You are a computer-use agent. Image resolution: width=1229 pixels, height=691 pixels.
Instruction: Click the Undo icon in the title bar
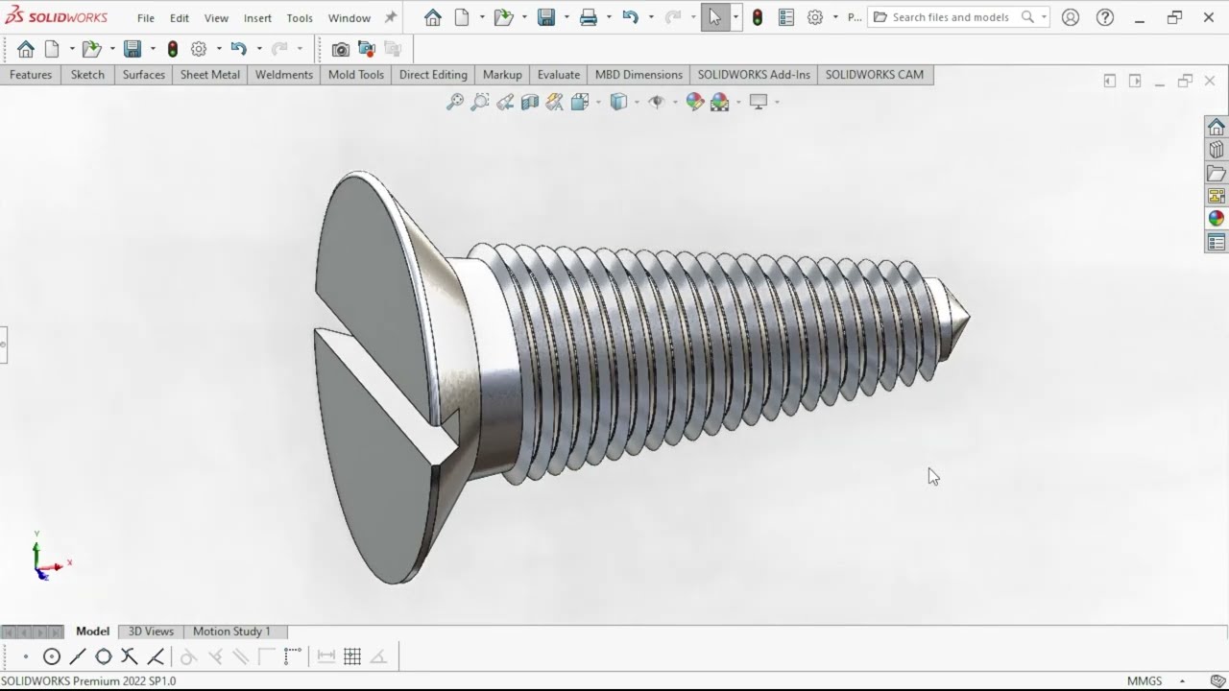630,17
